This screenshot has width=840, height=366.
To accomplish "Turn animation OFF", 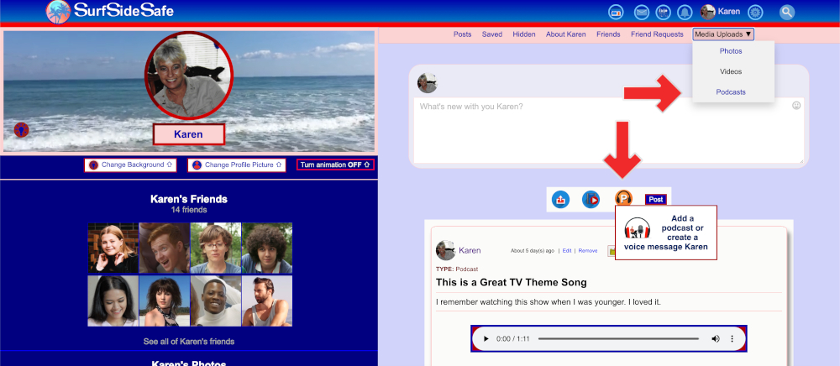I will [x=335, y=165].
